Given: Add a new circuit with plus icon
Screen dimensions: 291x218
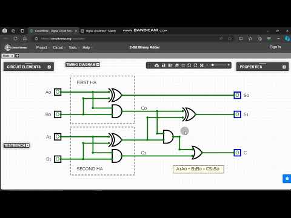Looking at the screenshot, I should pos(18,56).
